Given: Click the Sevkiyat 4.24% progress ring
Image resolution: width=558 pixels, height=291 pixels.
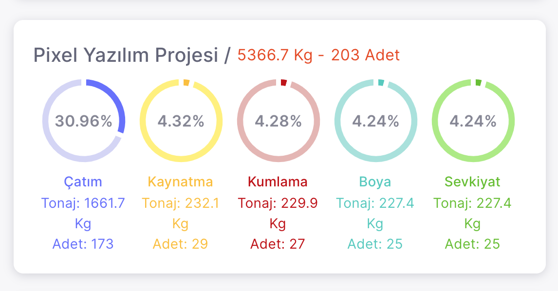Looking at the screenshot, I should [473, 121].
